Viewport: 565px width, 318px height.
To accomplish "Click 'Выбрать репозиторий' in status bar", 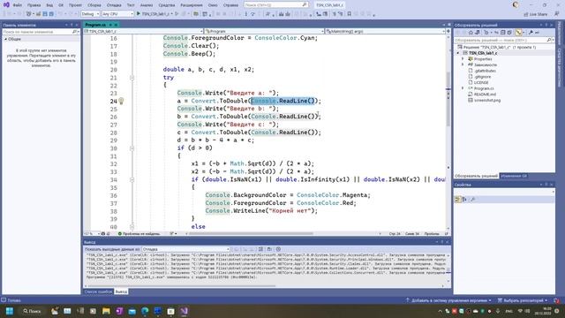I will pos(523,300).
